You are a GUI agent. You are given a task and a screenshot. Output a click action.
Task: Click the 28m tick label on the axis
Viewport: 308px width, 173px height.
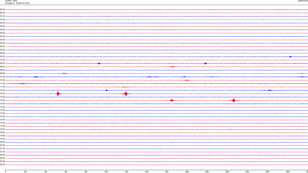[288, 172]
